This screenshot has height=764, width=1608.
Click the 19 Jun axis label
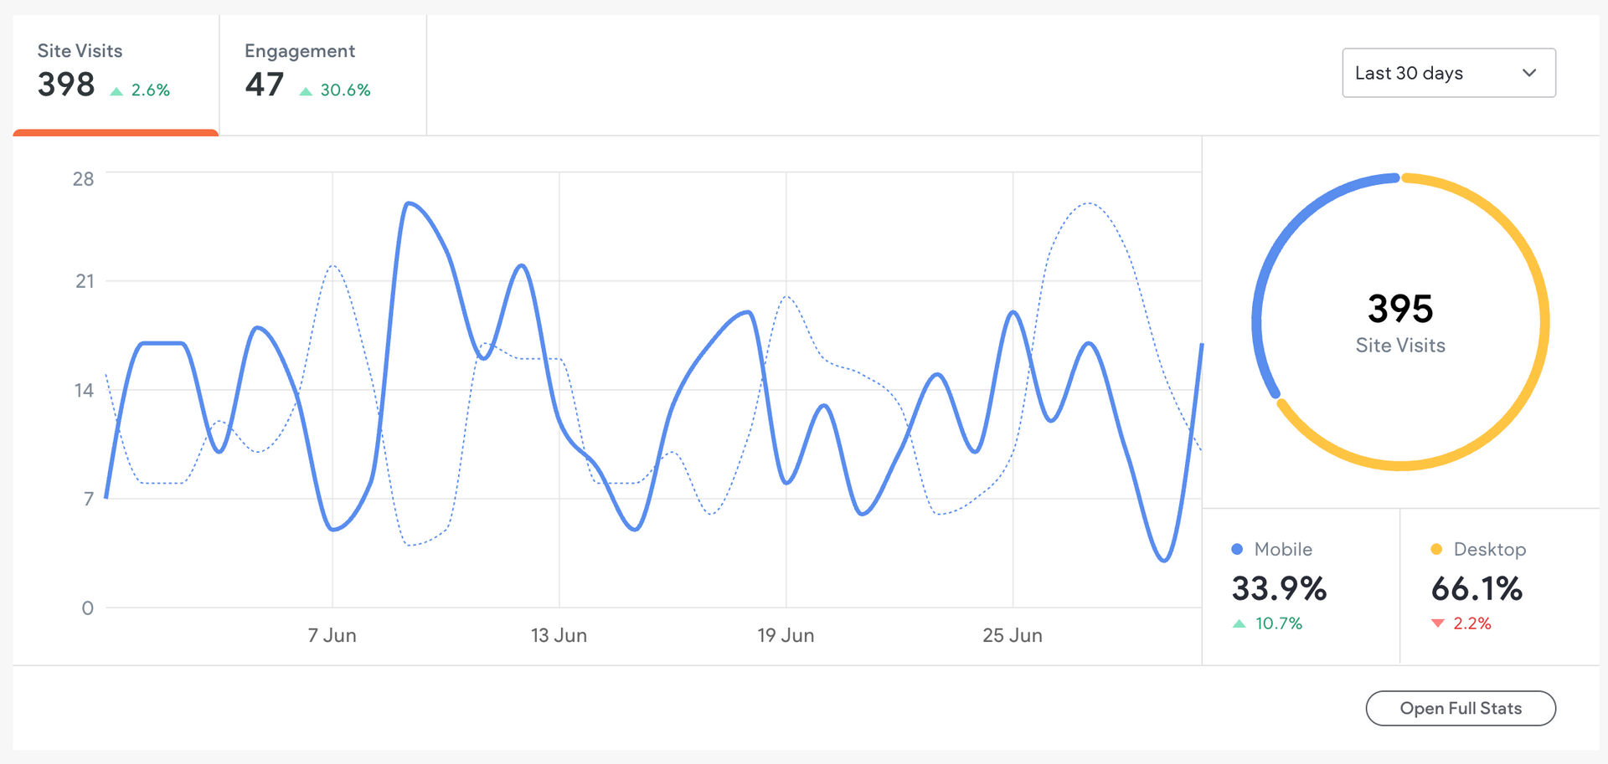click(x=786, y=636)
